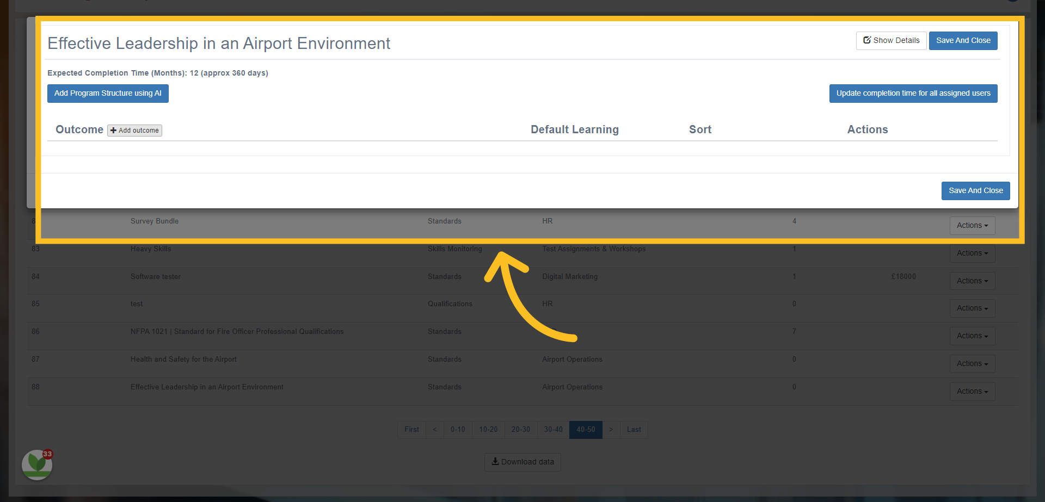1045x502 pixels.
Task: Open Actions dropdown for Survey Bundle row
Action: (x=972, y=226)
